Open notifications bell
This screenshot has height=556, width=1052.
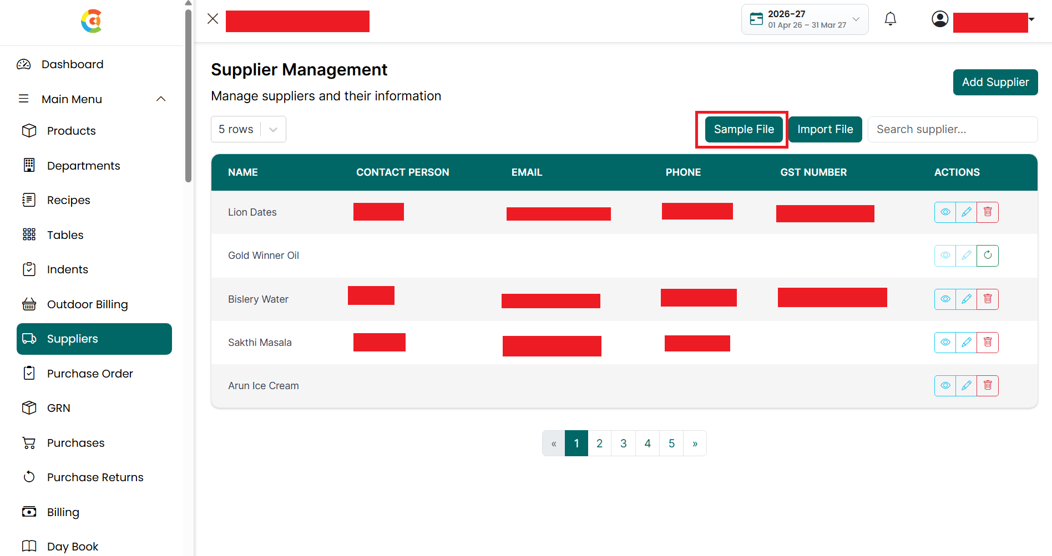coord(891,19)
